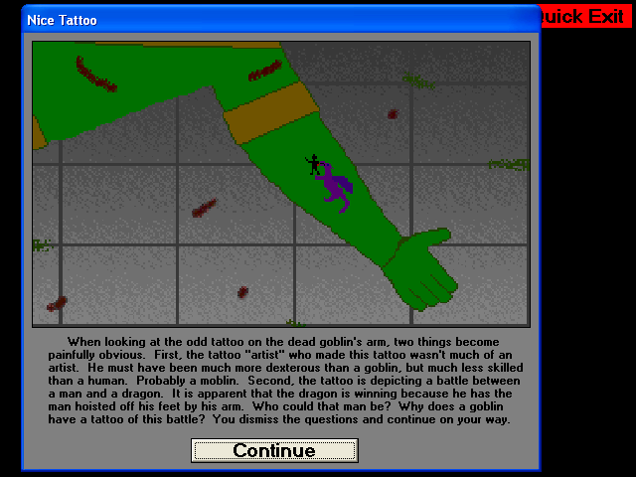636x477 pixels.
Task: Select the Nice Tattoo title bar
Action: (x=280, y=20)
